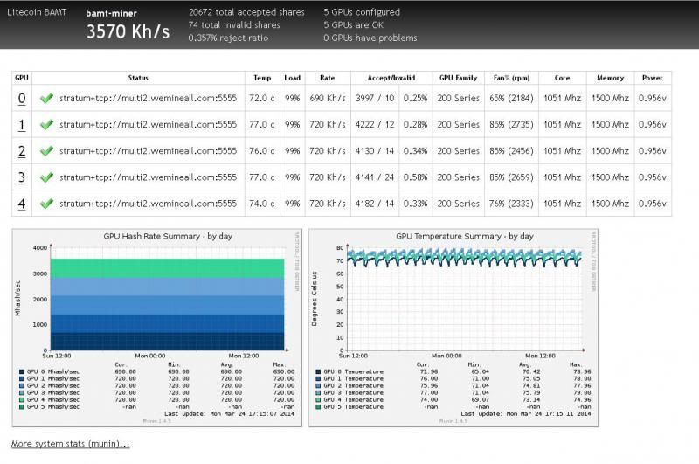Click the Rate column header

327,78
